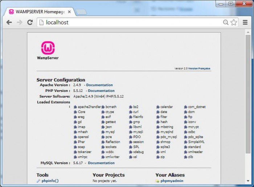Close the WAMPSERVER Homepage tab
The image size is (254, 187).
point(69,12)
